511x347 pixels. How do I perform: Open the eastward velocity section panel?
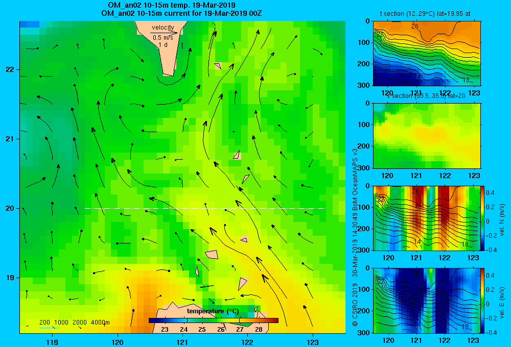427,301
